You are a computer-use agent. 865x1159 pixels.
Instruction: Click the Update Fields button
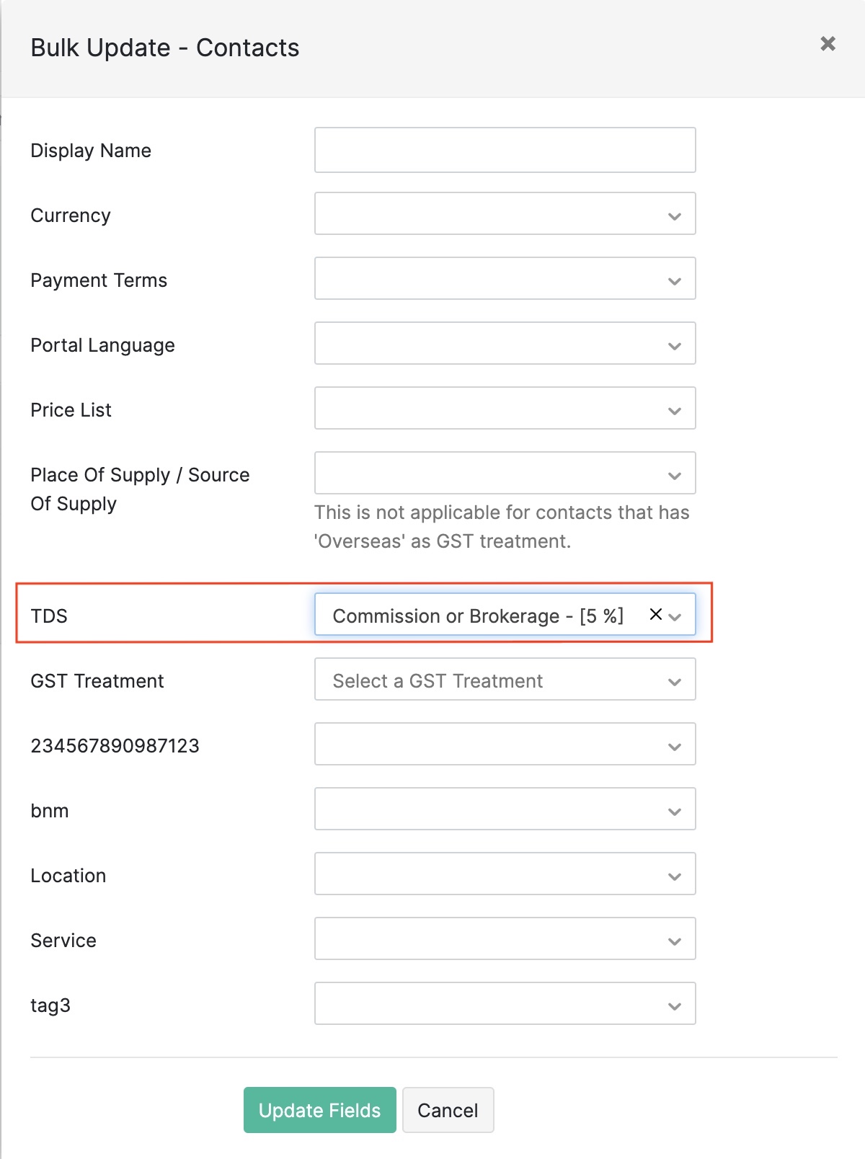pos(319,1110)
